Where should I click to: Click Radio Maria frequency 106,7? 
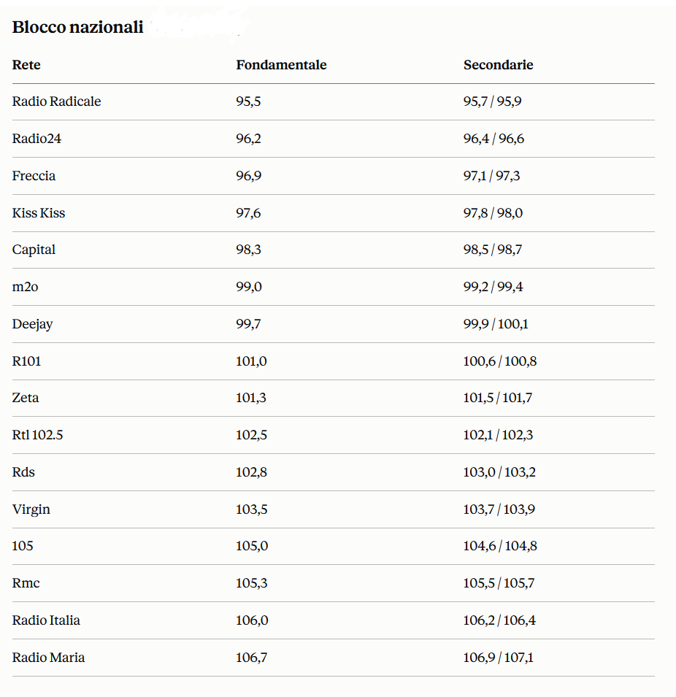[251, 658]
